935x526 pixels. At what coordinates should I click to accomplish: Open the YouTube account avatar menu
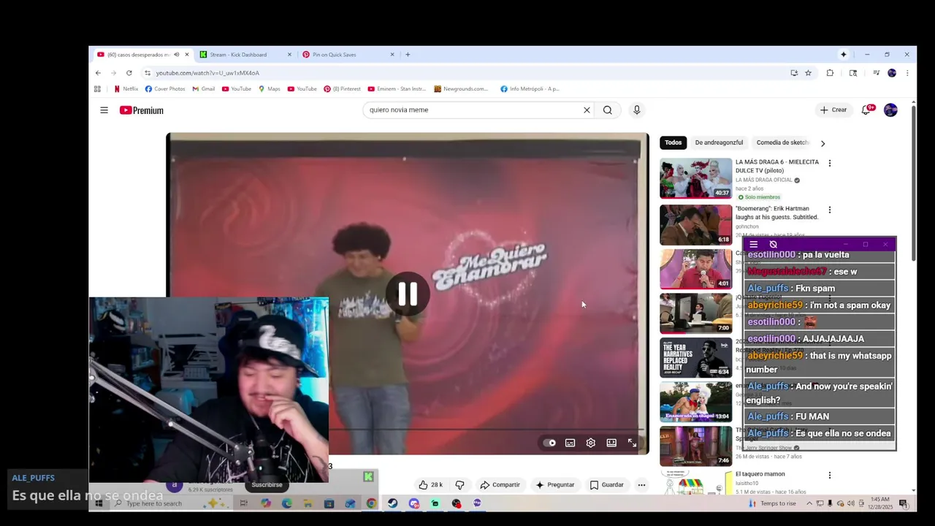[x=890, y=110]
